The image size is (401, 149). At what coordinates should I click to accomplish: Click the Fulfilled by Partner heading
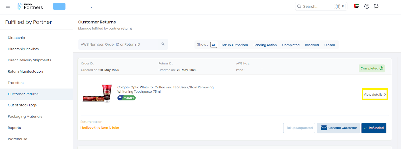(x=29, y=22)
